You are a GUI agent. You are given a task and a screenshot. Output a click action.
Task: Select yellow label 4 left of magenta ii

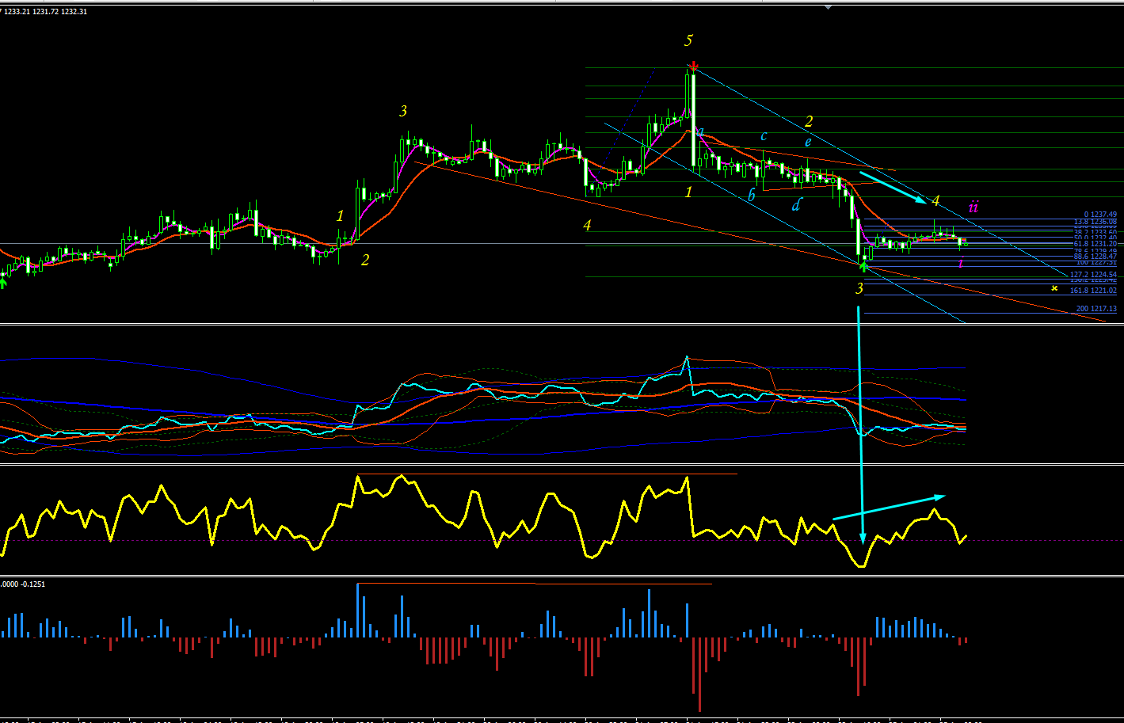pyautogui.click(x=935, y=200)
